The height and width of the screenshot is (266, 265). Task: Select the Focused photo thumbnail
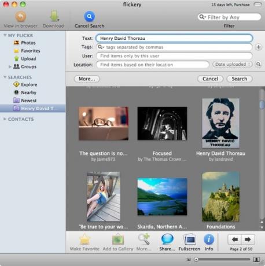(162, 123)
